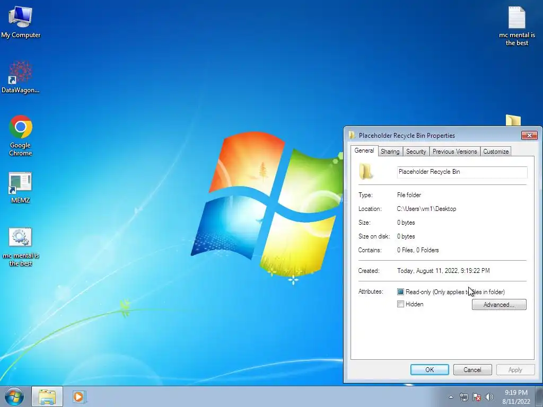Viewport: 543px width, 407px height.
Task: Select the folder icon behind the Properties dialog
Action: (513, 120)
